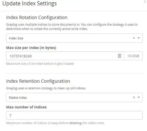Click the rotation strategy description paragraph
Screen dimensions: 147x131
[72, 27]
